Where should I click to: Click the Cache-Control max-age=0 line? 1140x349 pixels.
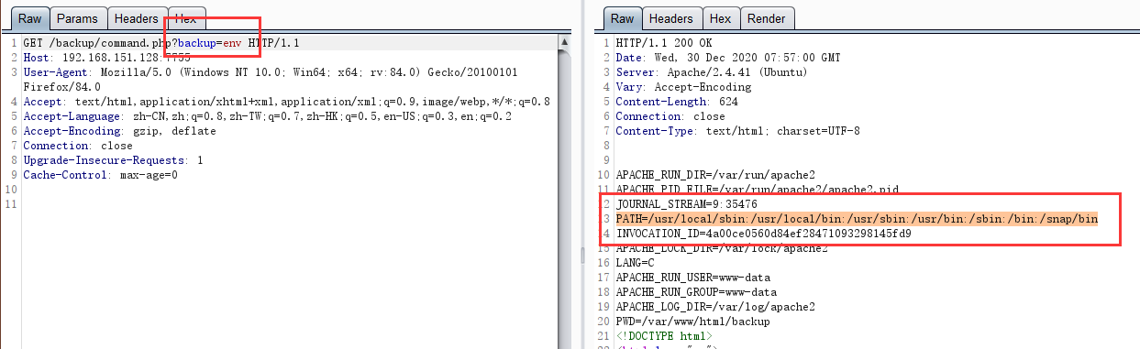101,175
